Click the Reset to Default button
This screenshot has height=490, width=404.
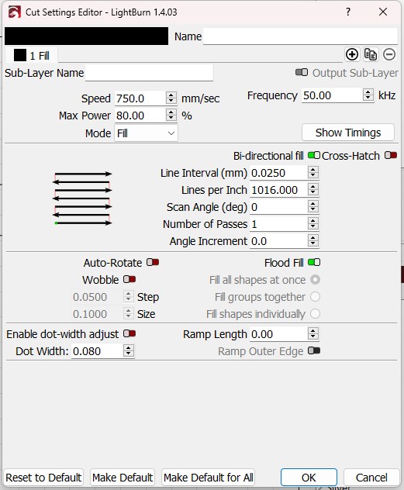(x=43, y=478)
